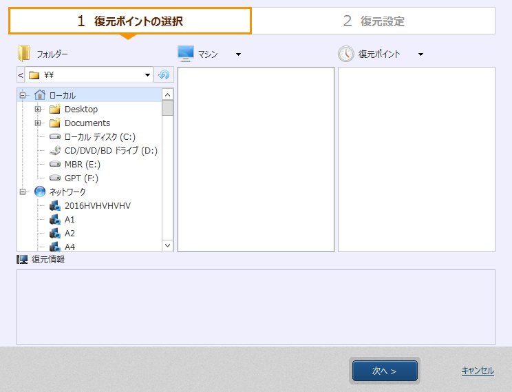Switch to the 復元ポイントの選択 step tab
The width and height of the screenshot is (512, 392).
click(130, 21)
